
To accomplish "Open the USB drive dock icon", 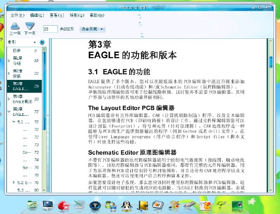I will point(189,205).
